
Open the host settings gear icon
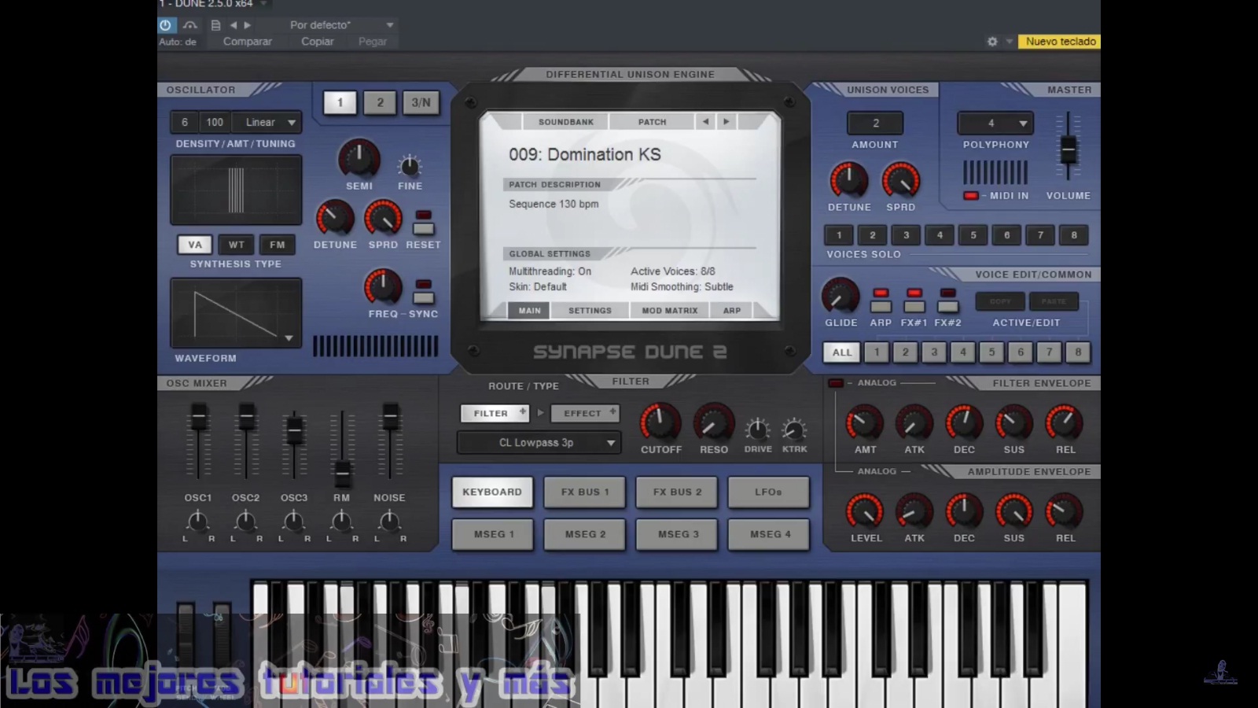coord(992,42)
